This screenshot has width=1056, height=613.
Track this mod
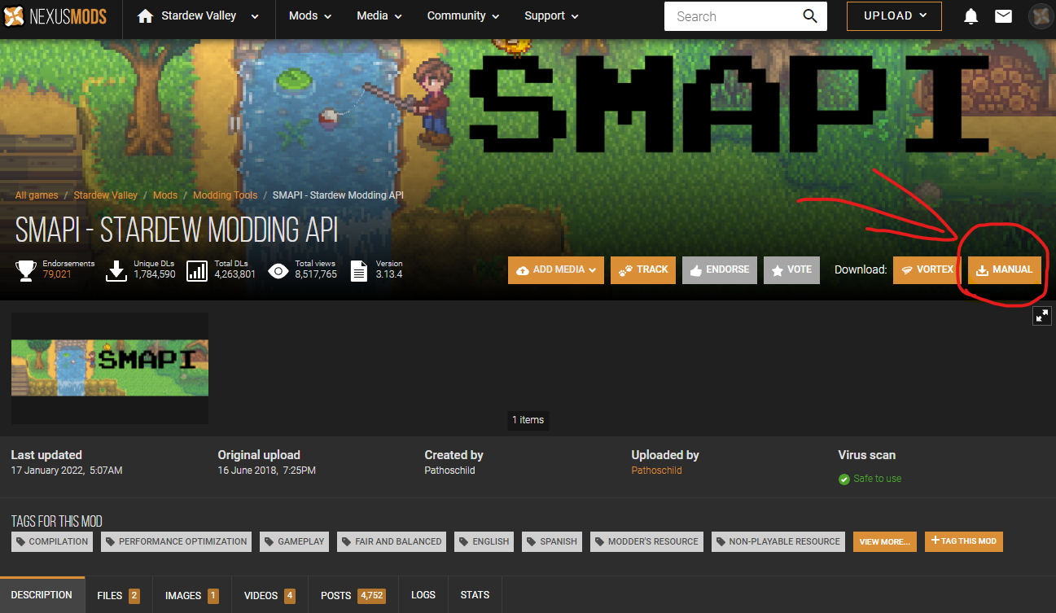click(x=643, y=270)
